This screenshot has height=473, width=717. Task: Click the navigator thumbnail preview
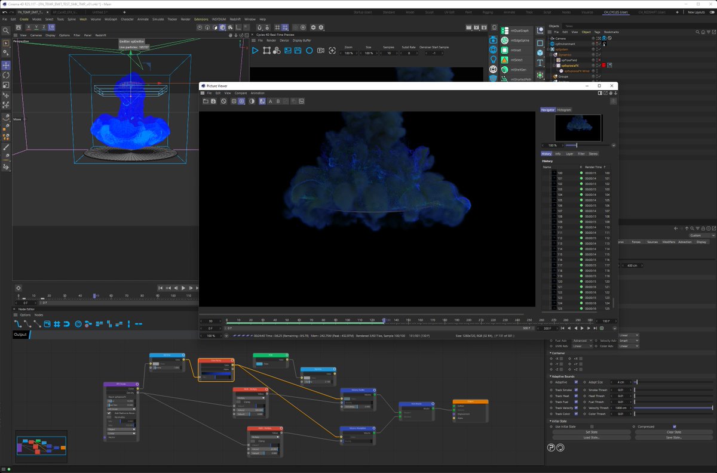point(578,128)
